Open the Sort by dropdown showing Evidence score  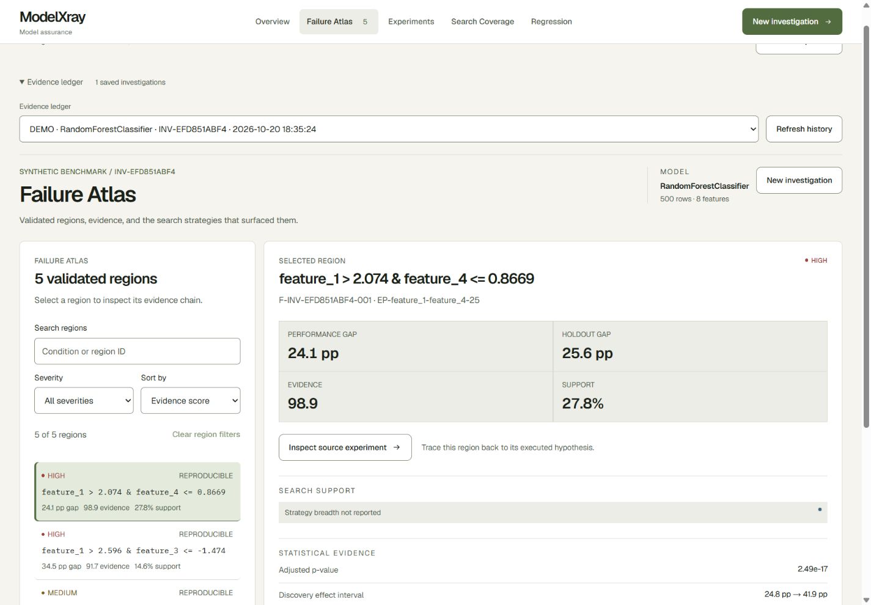pos(191,401)
